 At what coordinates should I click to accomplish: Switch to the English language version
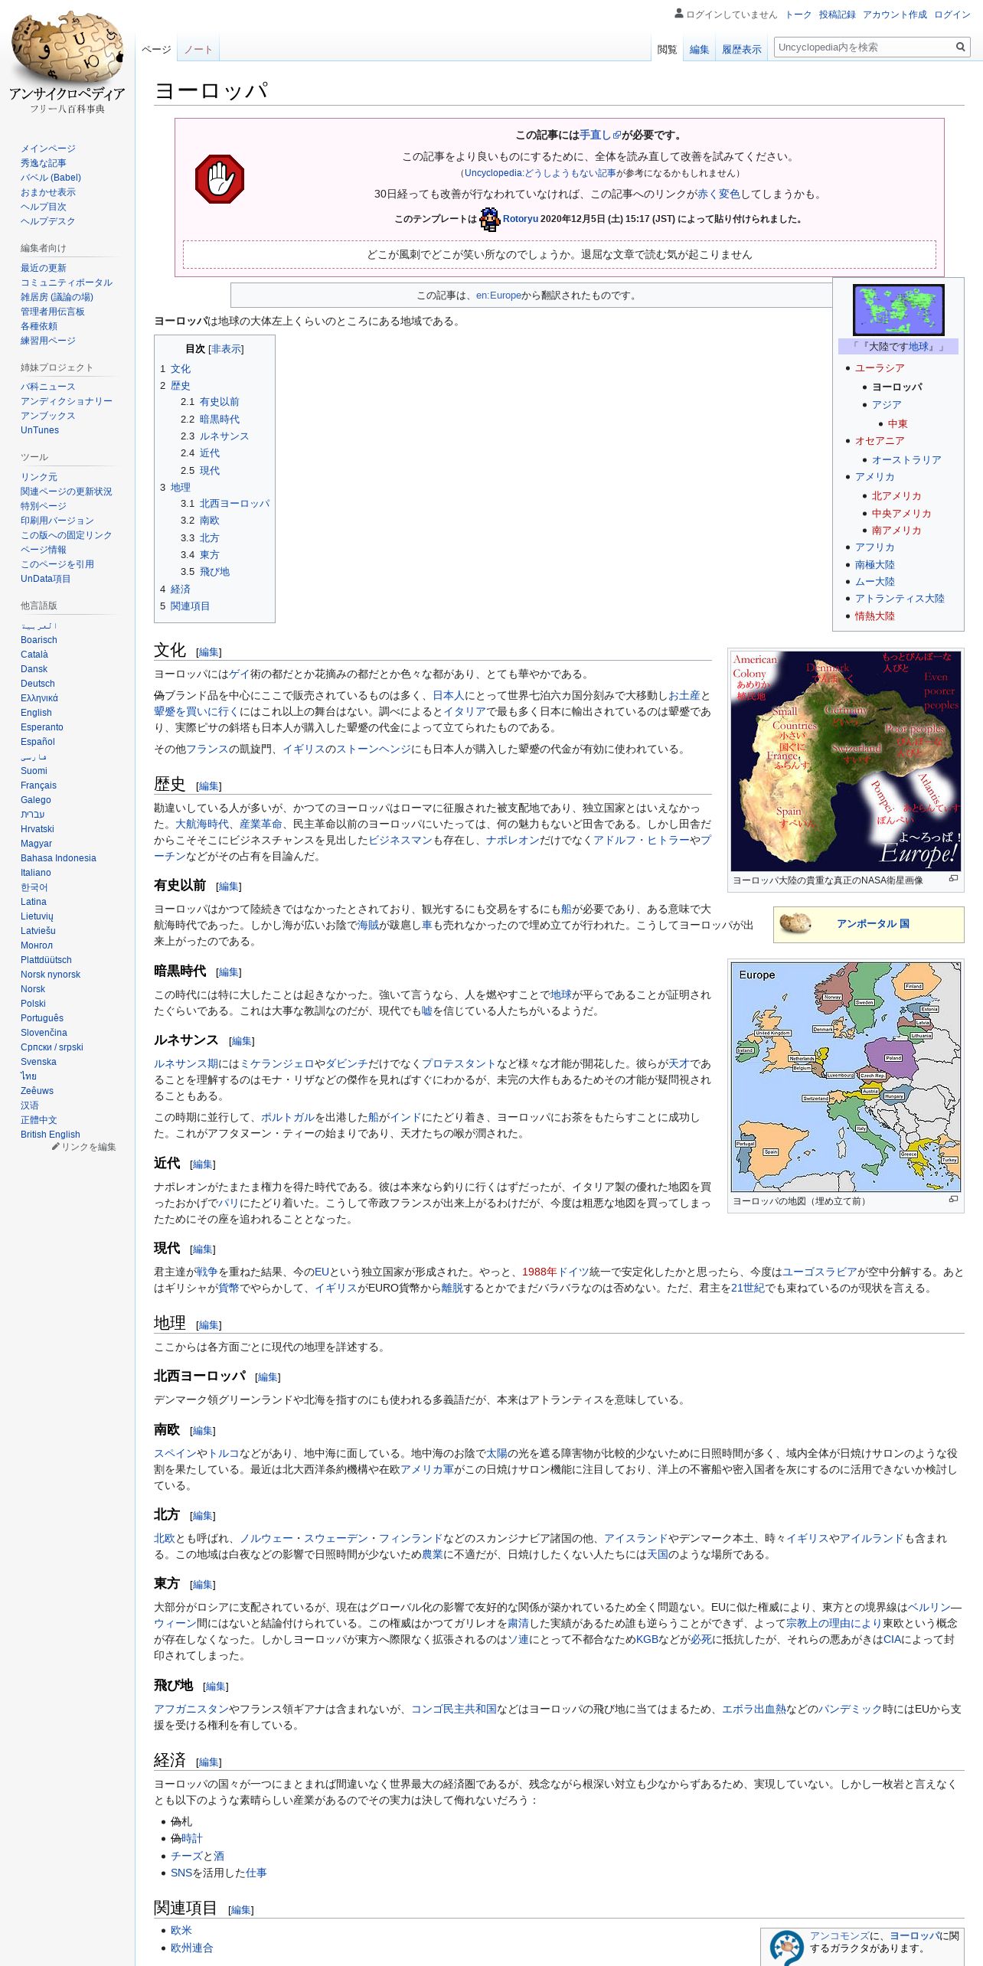[36, 713]
